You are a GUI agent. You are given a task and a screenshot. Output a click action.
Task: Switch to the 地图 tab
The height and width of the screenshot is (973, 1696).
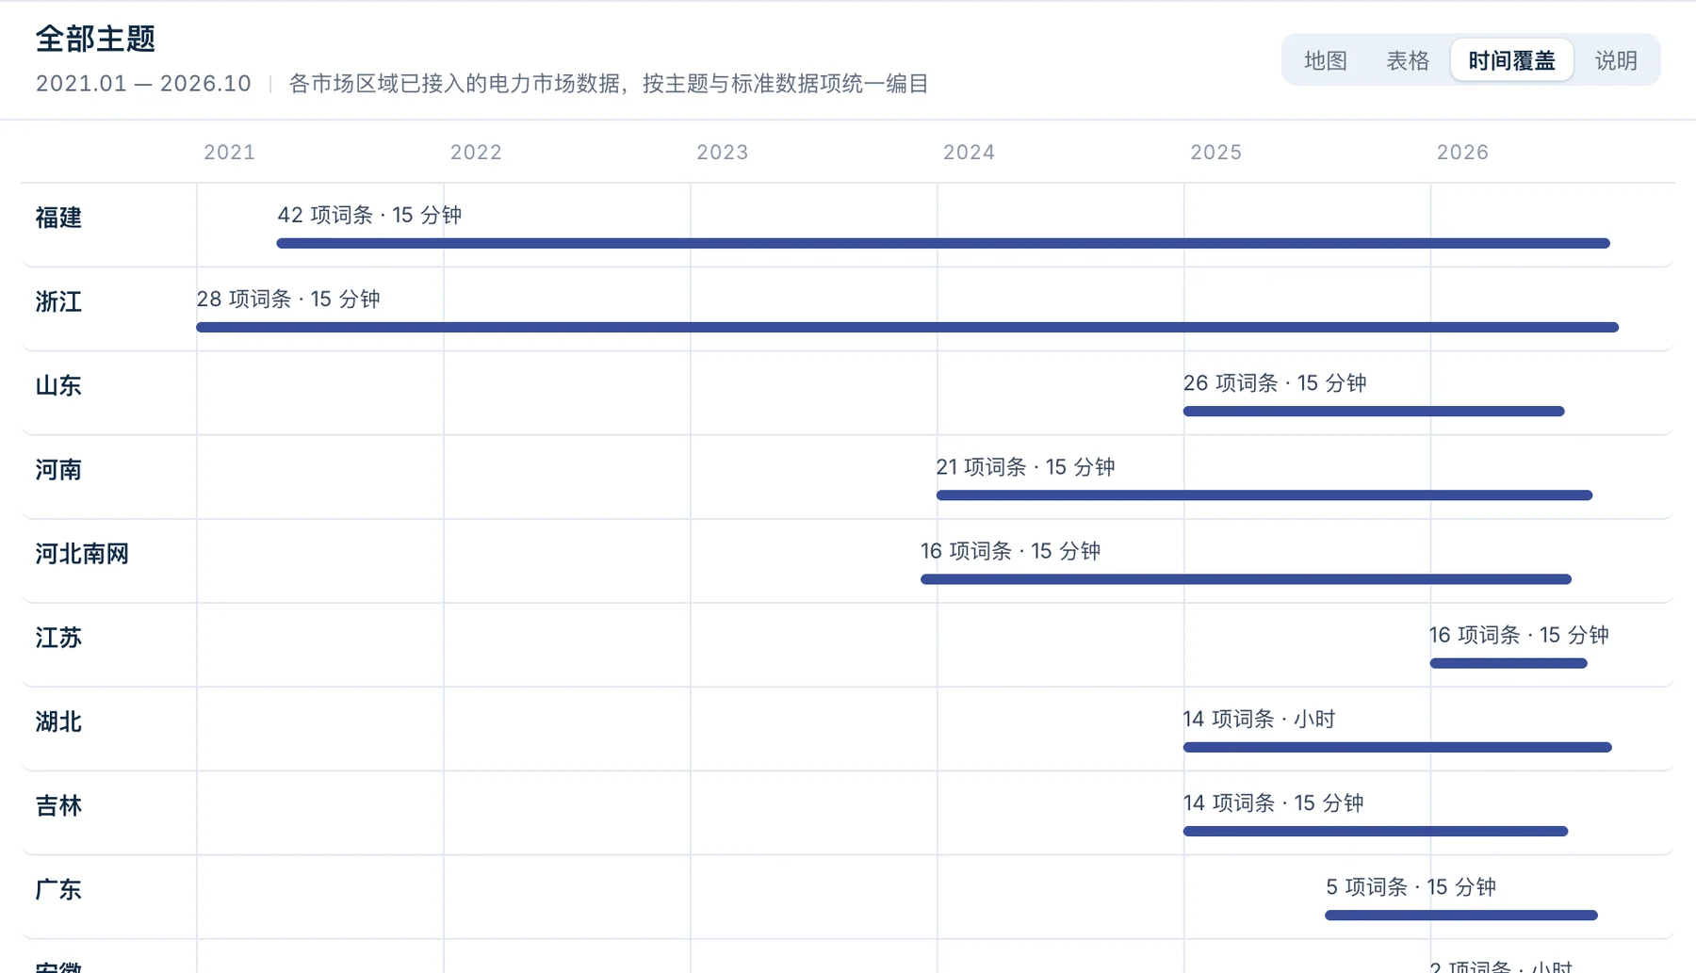(x=1326, y=60)
